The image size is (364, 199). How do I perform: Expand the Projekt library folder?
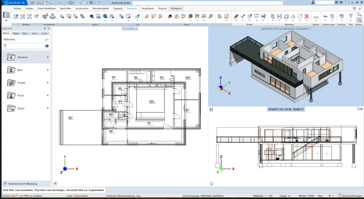pyautogui.click(x=48, y=83)
